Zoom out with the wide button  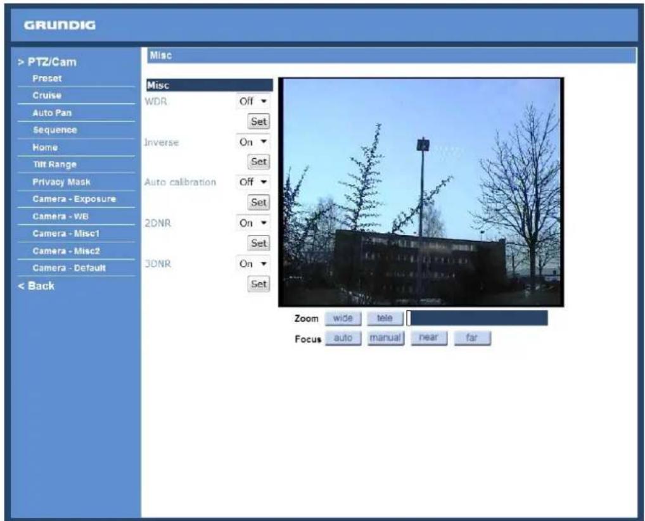343,318
